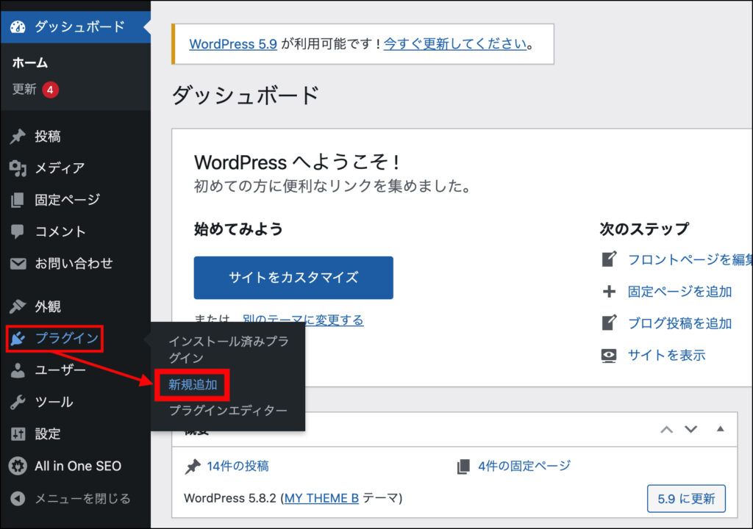Click the plug icon beside プラグイン
The image size is (753, 529).
click(x=18, y=338)
